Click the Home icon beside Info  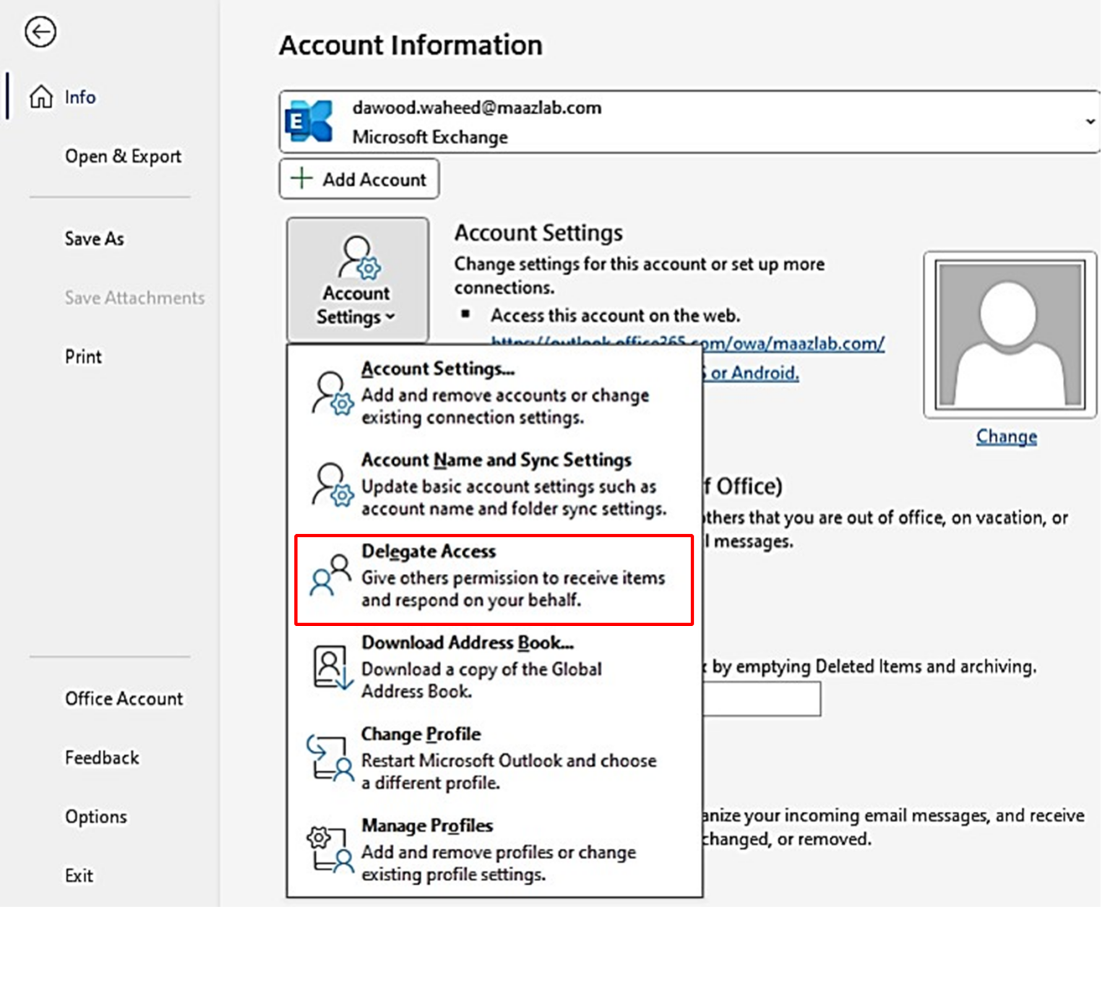41,96
